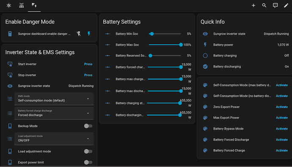Click palette icon next to Battery Bypass Mode
This screenshot has width=292, height=167.
click(x=205, y=129)
